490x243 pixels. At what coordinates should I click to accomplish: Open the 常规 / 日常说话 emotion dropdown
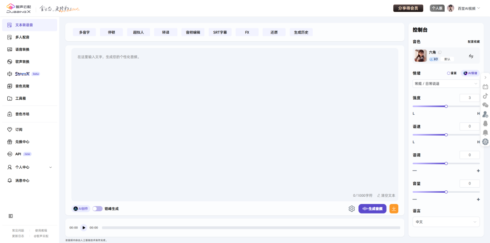click(446, 84)
